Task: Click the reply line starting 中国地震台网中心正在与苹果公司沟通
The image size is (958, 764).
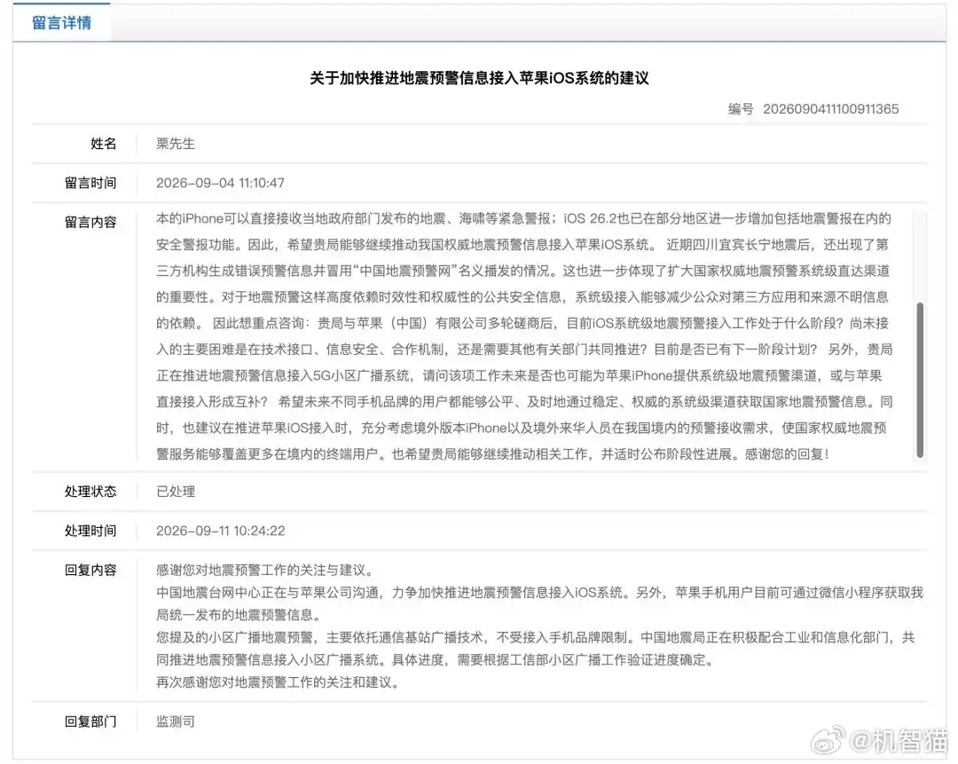Action: pos(539,592)
